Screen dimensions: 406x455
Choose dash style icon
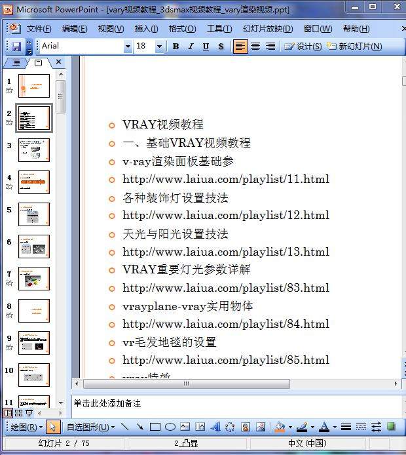[x=361, y=427]
